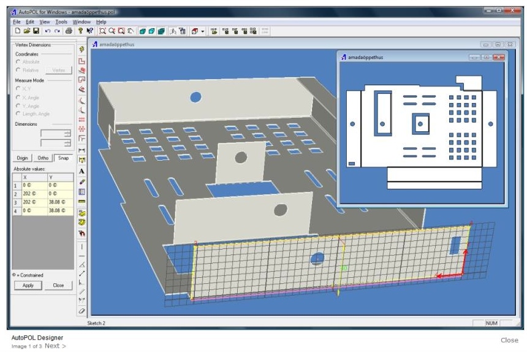The image size is (527, 352).
Task: Toggle the Snap button
Action: point(63,158)
